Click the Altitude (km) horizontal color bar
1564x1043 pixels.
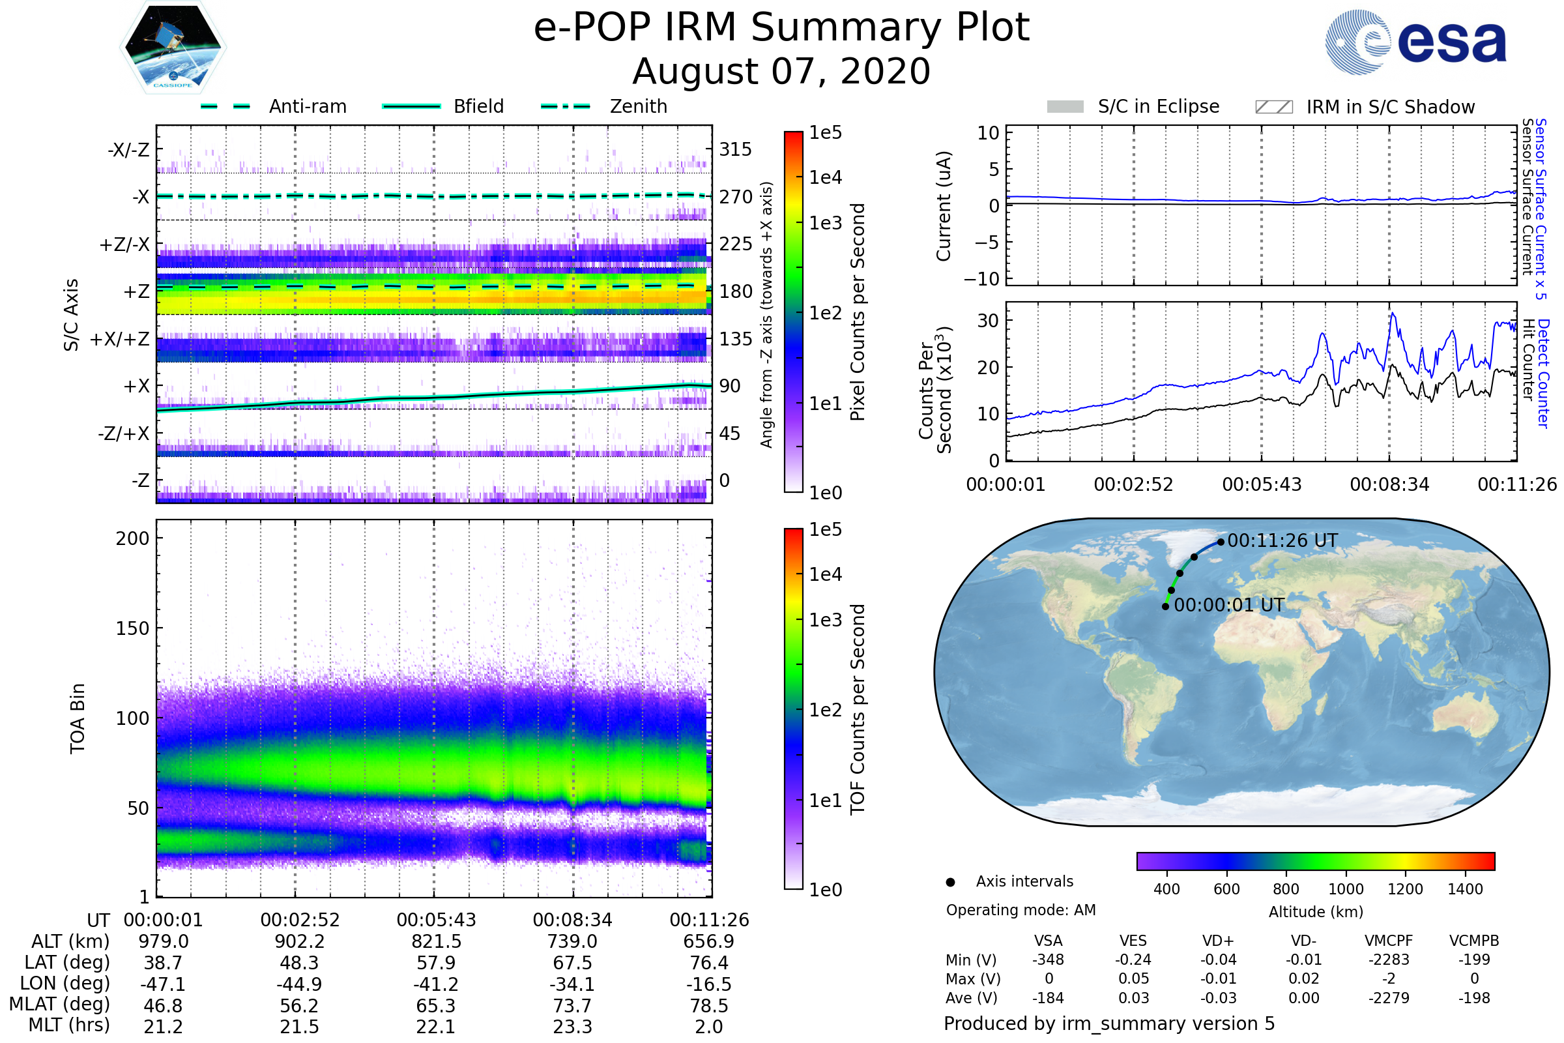point(1316,861)
